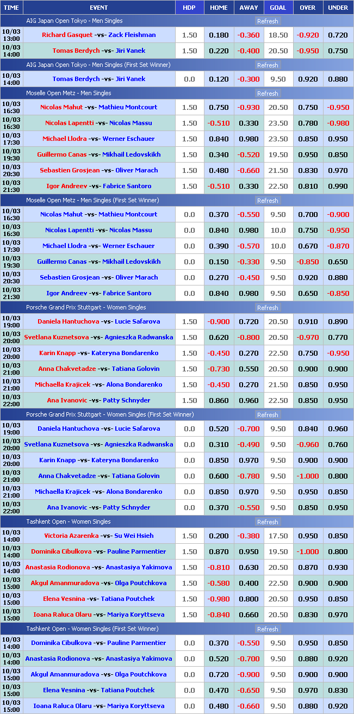Image resolution: width=354 pixels, height=714 pixels.
Task: Choose home odds 0.200 for Azarenka vs Hsieh
Action: click(x=219, y=536)
